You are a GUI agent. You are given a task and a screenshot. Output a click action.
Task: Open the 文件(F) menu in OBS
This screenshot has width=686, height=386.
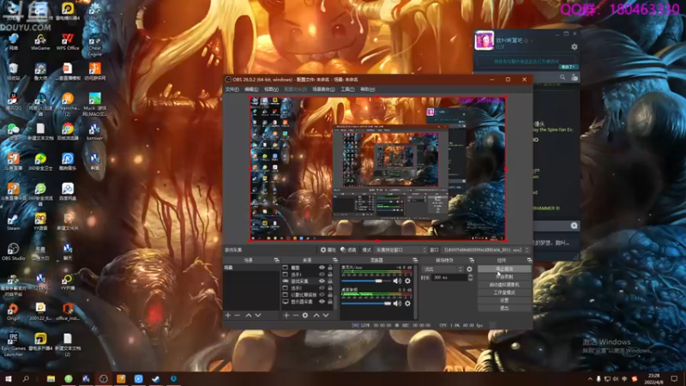(x=232, y=89)
